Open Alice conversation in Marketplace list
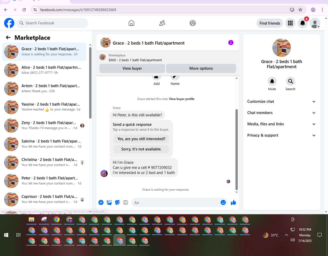The height and width of the screenshot is (256, 328). pos(44,70)
